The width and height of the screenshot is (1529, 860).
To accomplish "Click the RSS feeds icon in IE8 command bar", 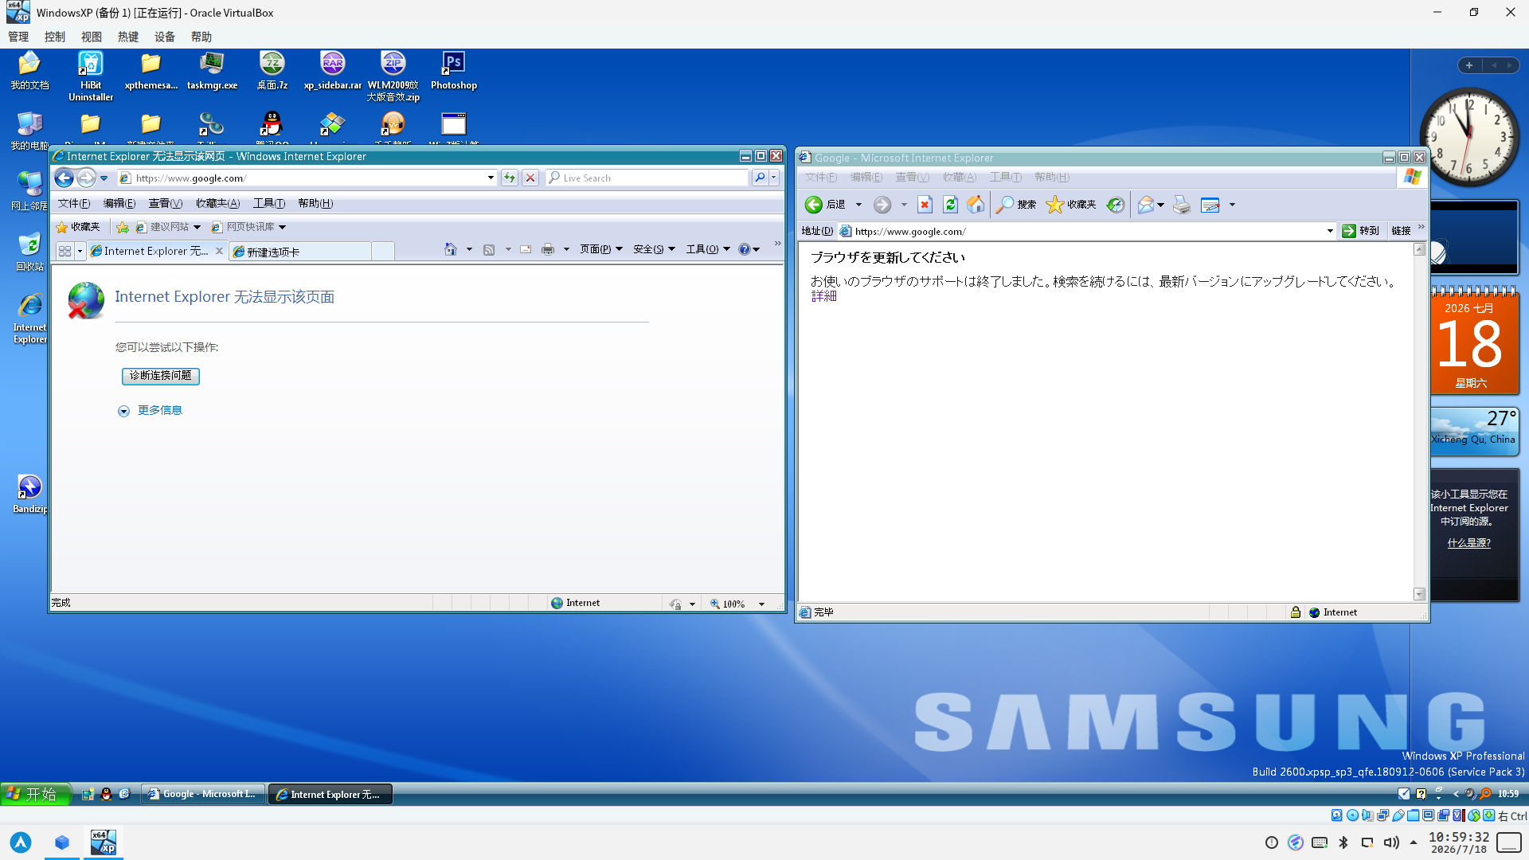I will (489, 249).
